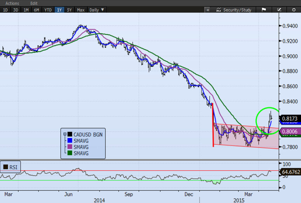Open the Daily periodicity dropdown
Viewport: 301px width, 203px height.
click(97, 10)
